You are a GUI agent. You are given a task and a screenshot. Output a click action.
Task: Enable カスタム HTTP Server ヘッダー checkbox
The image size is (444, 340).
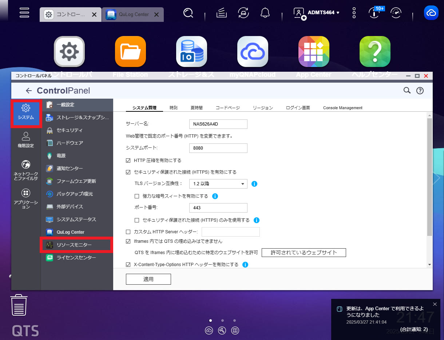(x=128, y=232)
